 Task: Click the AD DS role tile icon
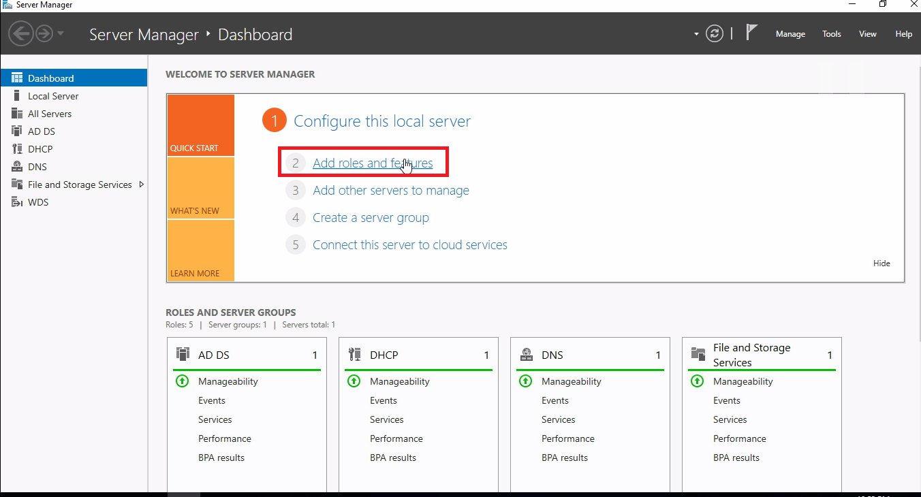183,354
